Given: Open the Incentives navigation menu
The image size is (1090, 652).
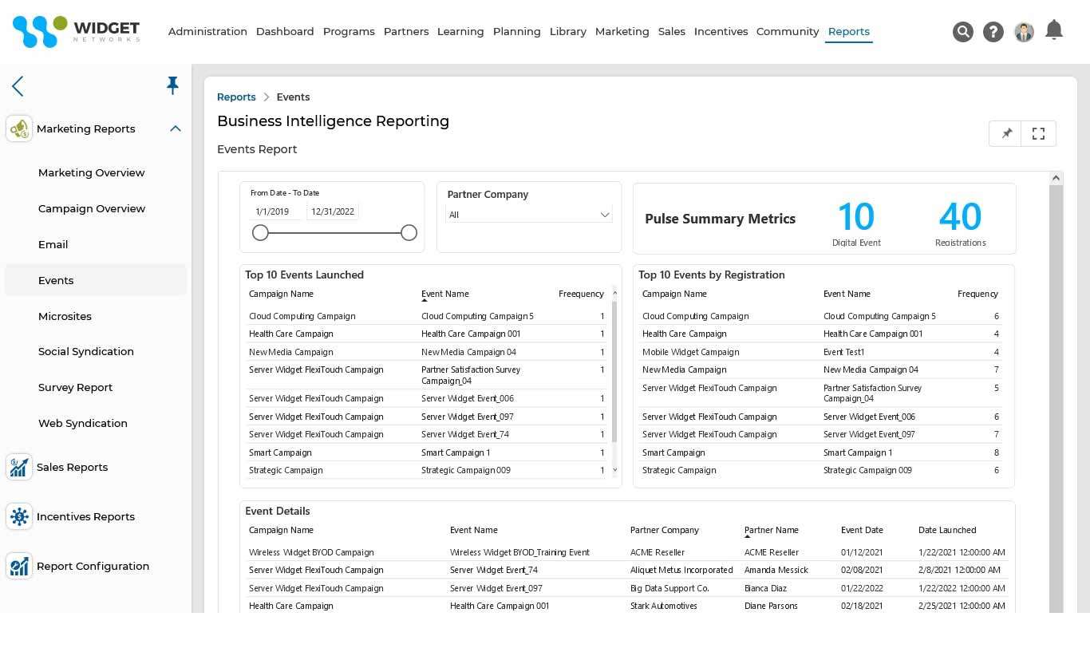Looking at the screenshot, I should (721, 31).
